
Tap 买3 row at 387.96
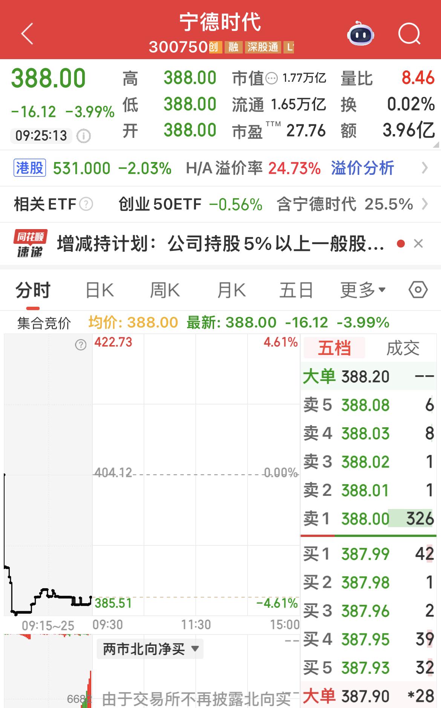coord(368,611)
